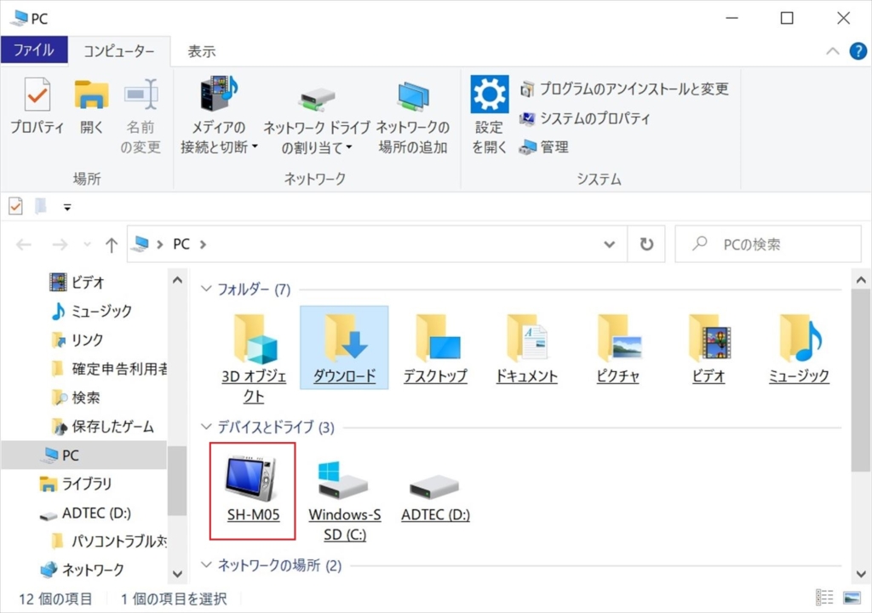Click 設定を開く gear icon

(x=490, y=95)
